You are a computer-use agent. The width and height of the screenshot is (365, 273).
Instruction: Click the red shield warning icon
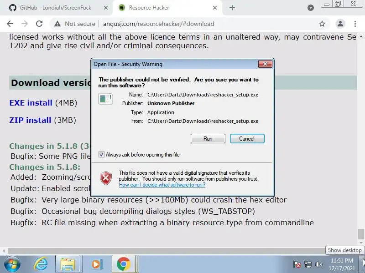pyautogui.click(x=106, y=178)
